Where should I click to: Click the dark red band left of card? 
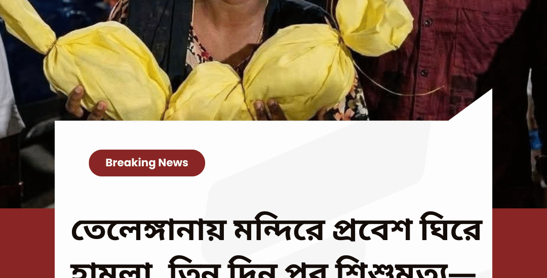[27, 243]
